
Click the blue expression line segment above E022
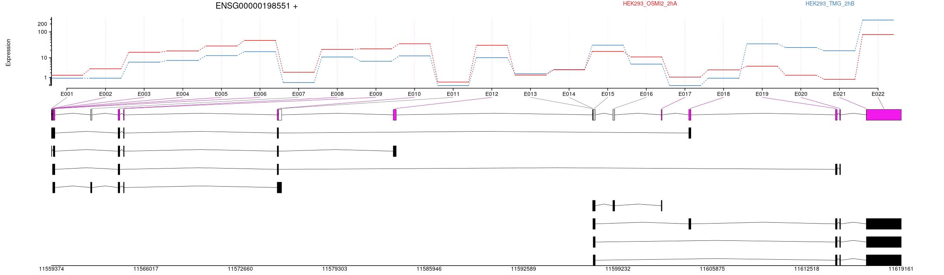[x=878, y=20]
